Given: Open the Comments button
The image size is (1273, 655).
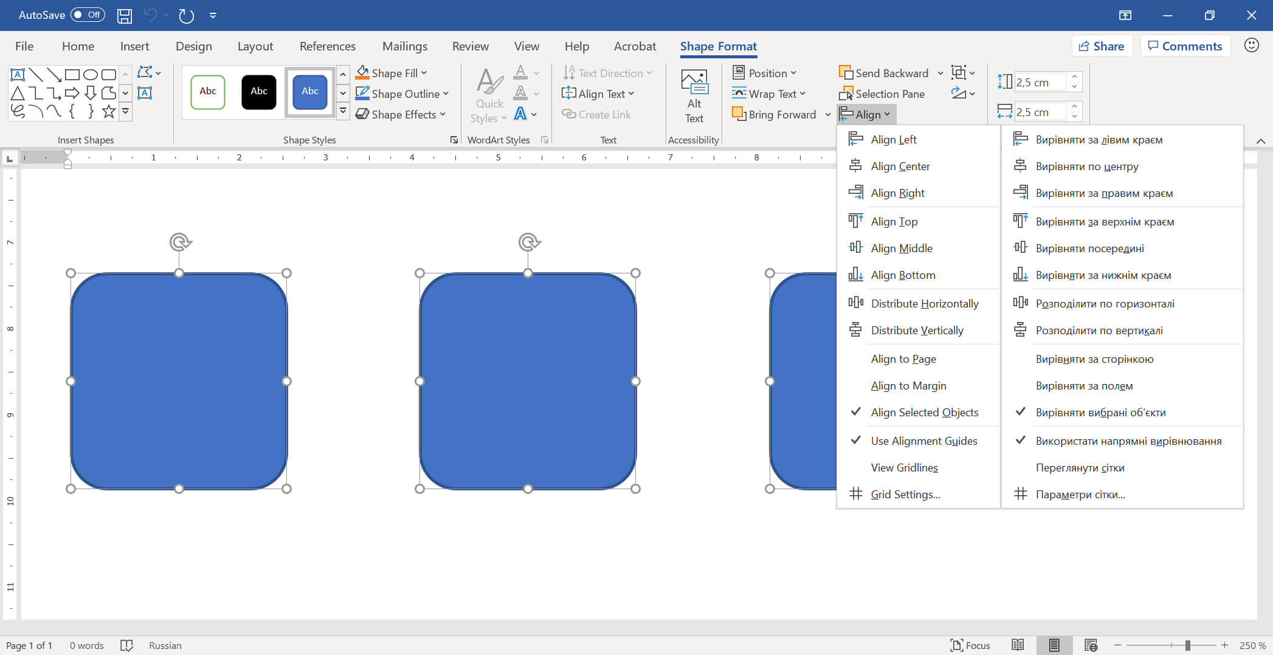Looking at the screenshot, I should pyautogui.click(x=1185, y=46).
